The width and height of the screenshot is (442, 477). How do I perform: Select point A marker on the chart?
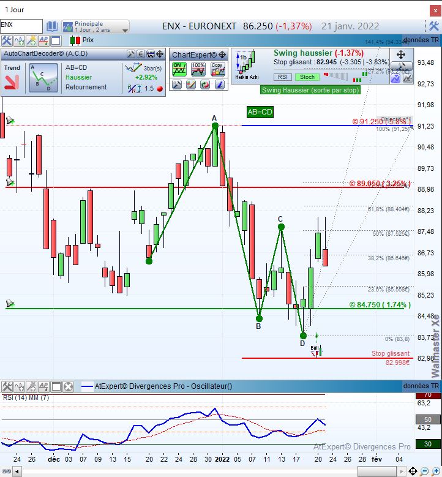[x=215, y=126]
